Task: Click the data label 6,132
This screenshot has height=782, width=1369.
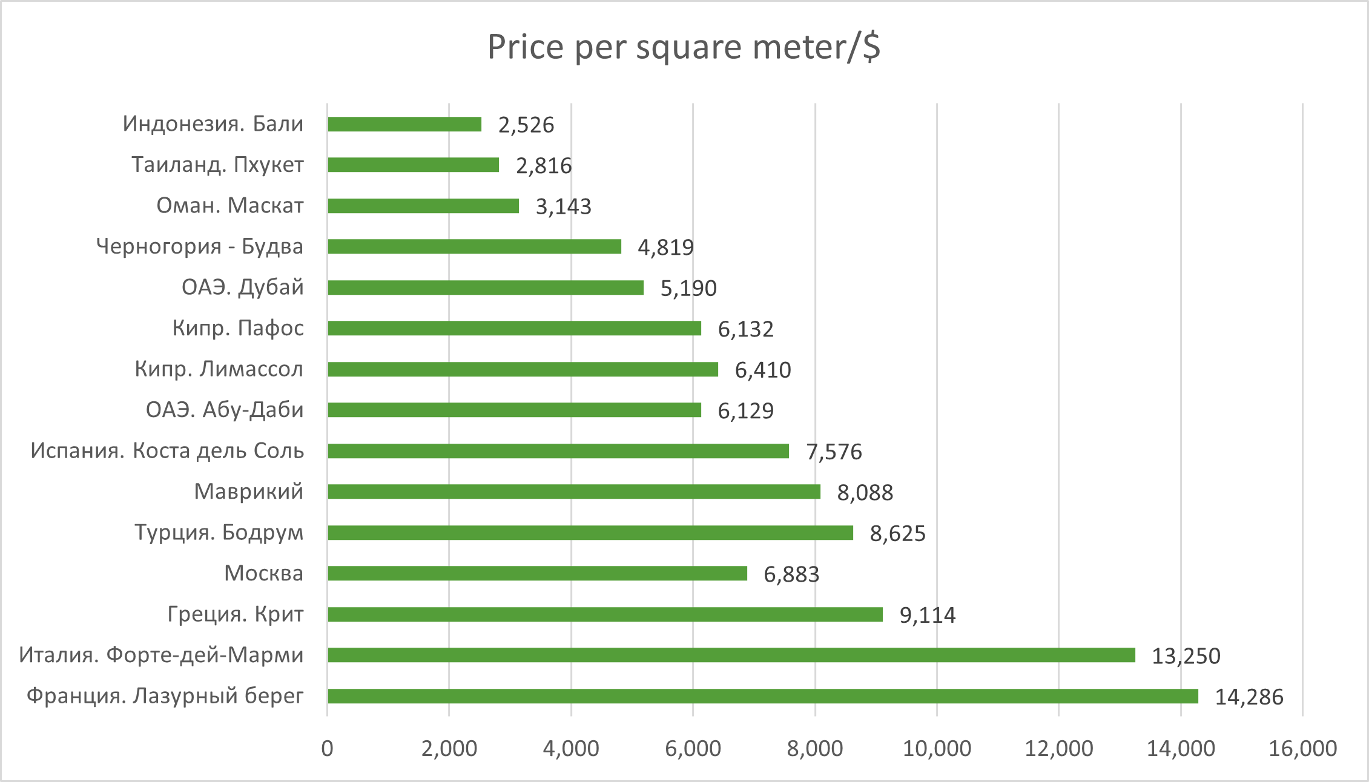Action: (745, 329)
